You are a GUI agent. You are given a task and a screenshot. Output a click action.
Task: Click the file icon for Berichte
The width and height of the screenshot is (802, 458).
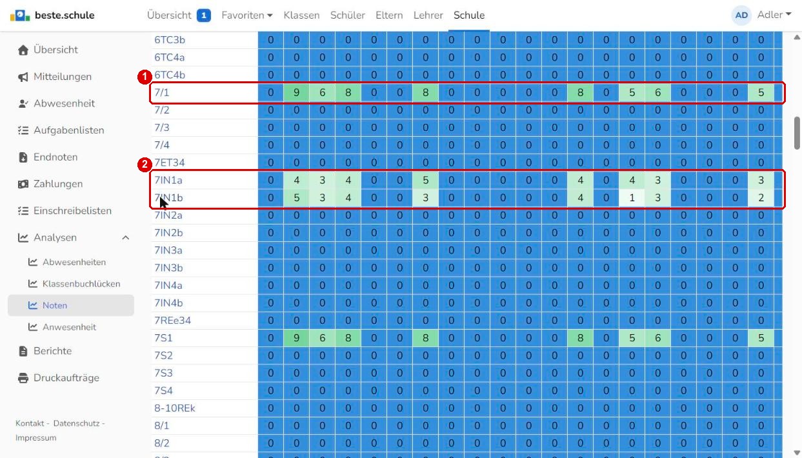(23, 352)
